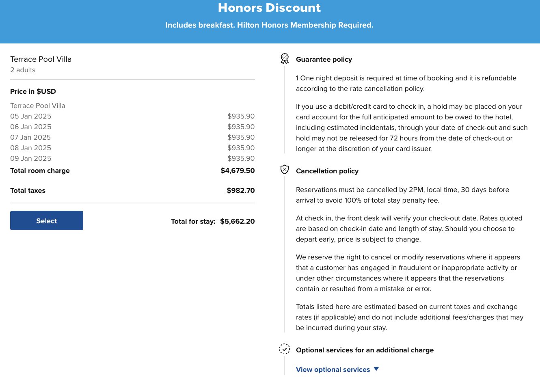Click the Terrace Pool Villa room title
Screen dimensions: 540x380
click(x=41, y=59)
